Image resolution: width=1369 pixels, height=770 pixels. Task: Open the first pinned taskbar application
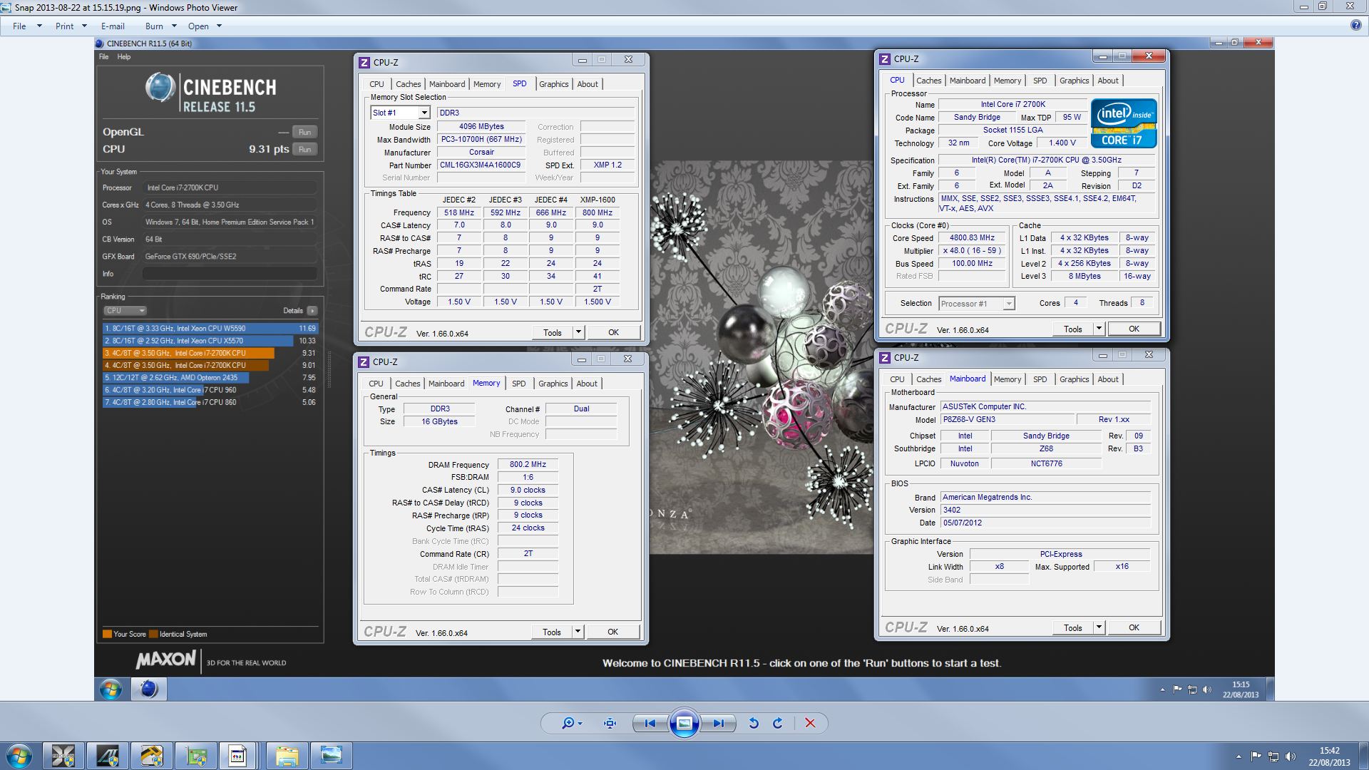[63, 756]
